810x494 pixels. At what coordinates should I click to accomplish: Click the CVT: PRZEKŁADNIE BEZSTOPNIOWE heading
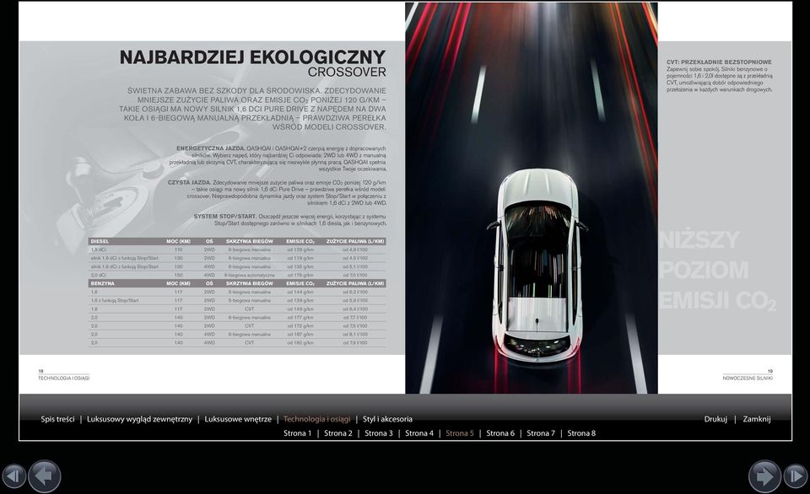tap(719, 62)
